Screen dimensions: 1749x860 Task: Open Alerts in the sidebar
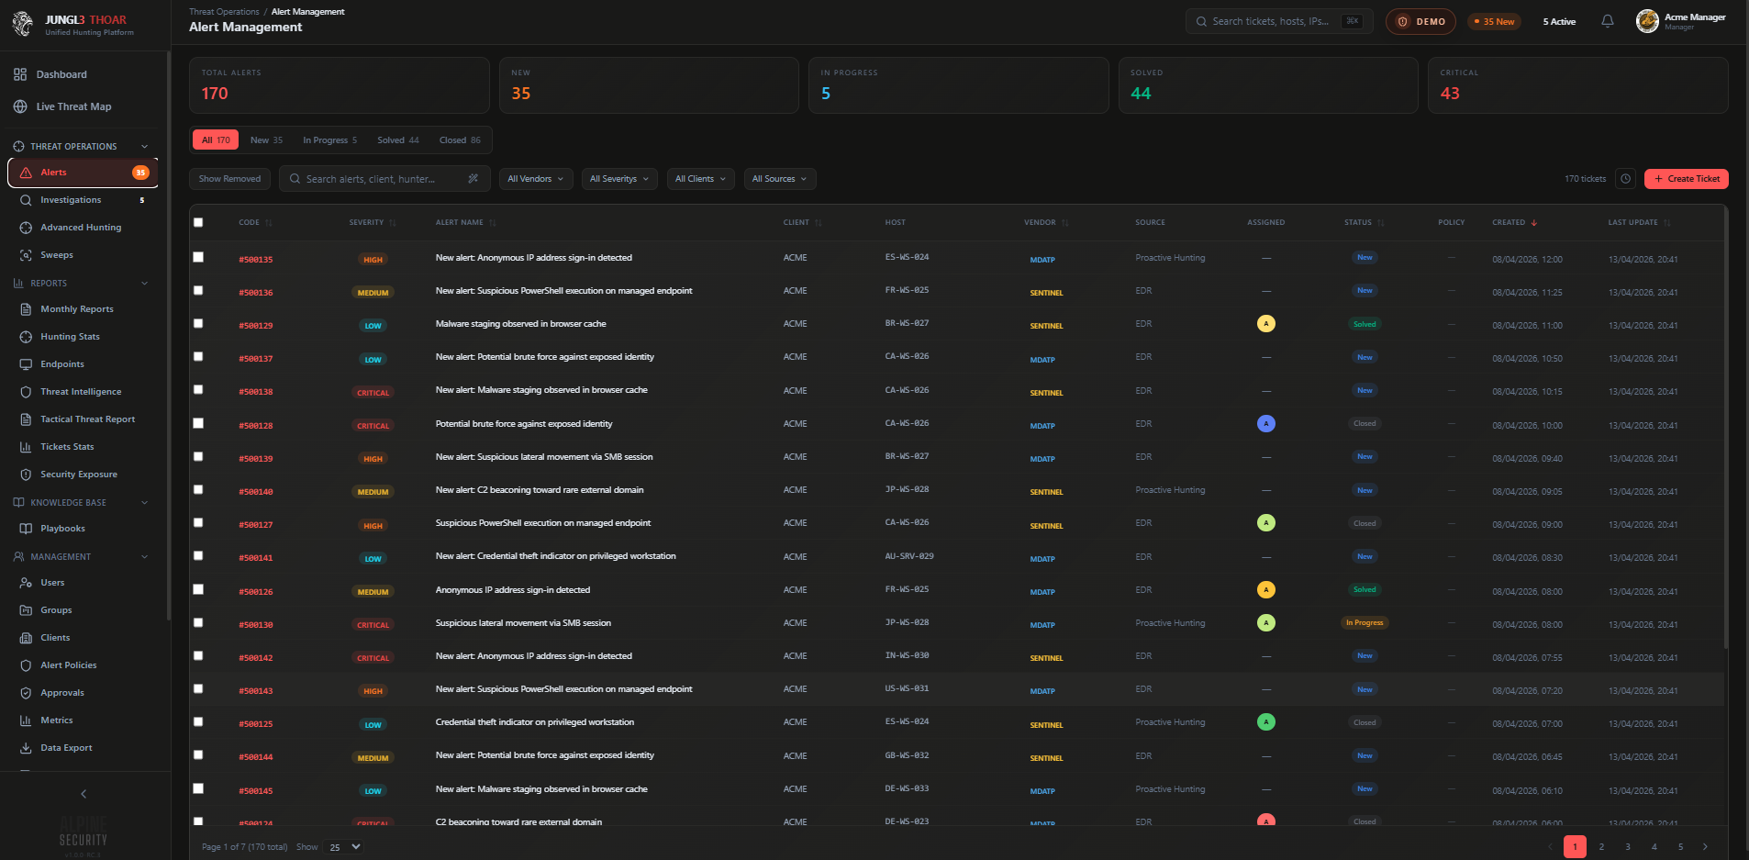pos(83,173)
